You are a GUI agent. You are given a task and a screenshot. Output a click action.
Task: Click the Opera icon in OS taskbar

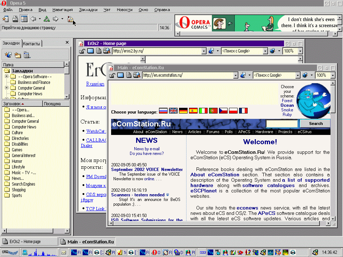click(x=156, y=252)
